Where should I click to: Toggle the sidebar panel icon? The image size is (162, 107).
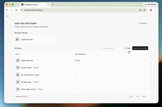pos(7,16)
